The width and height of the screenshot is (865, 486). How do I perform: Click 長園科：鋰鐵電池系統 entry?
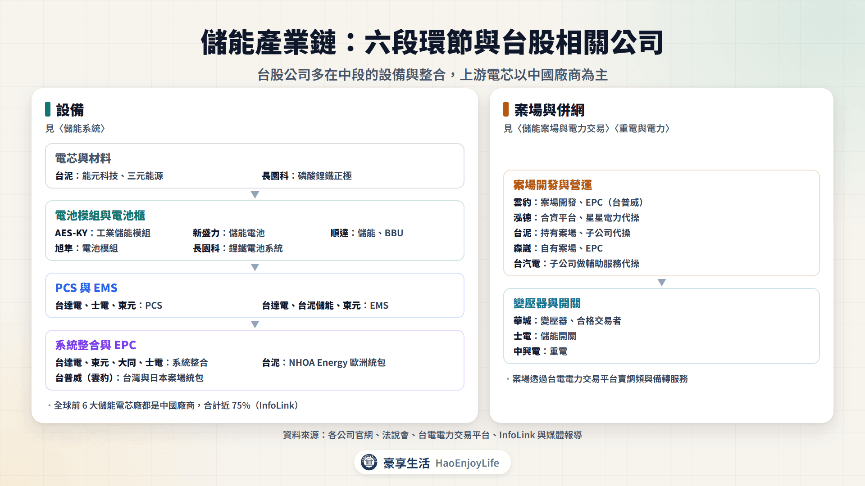(x=238, y=248)
